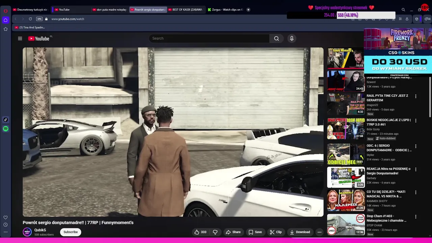This screenshot has width=432, height=243.
Task: Open TikTok from the Opera sidebar
Action: 5,119
